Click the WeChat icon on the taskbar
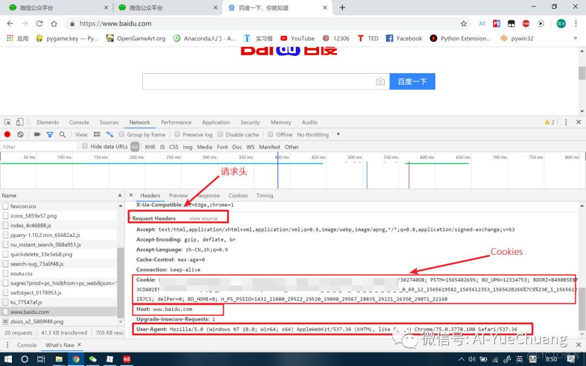The height and width of the screenshot is (366, 586). (93, 359)
